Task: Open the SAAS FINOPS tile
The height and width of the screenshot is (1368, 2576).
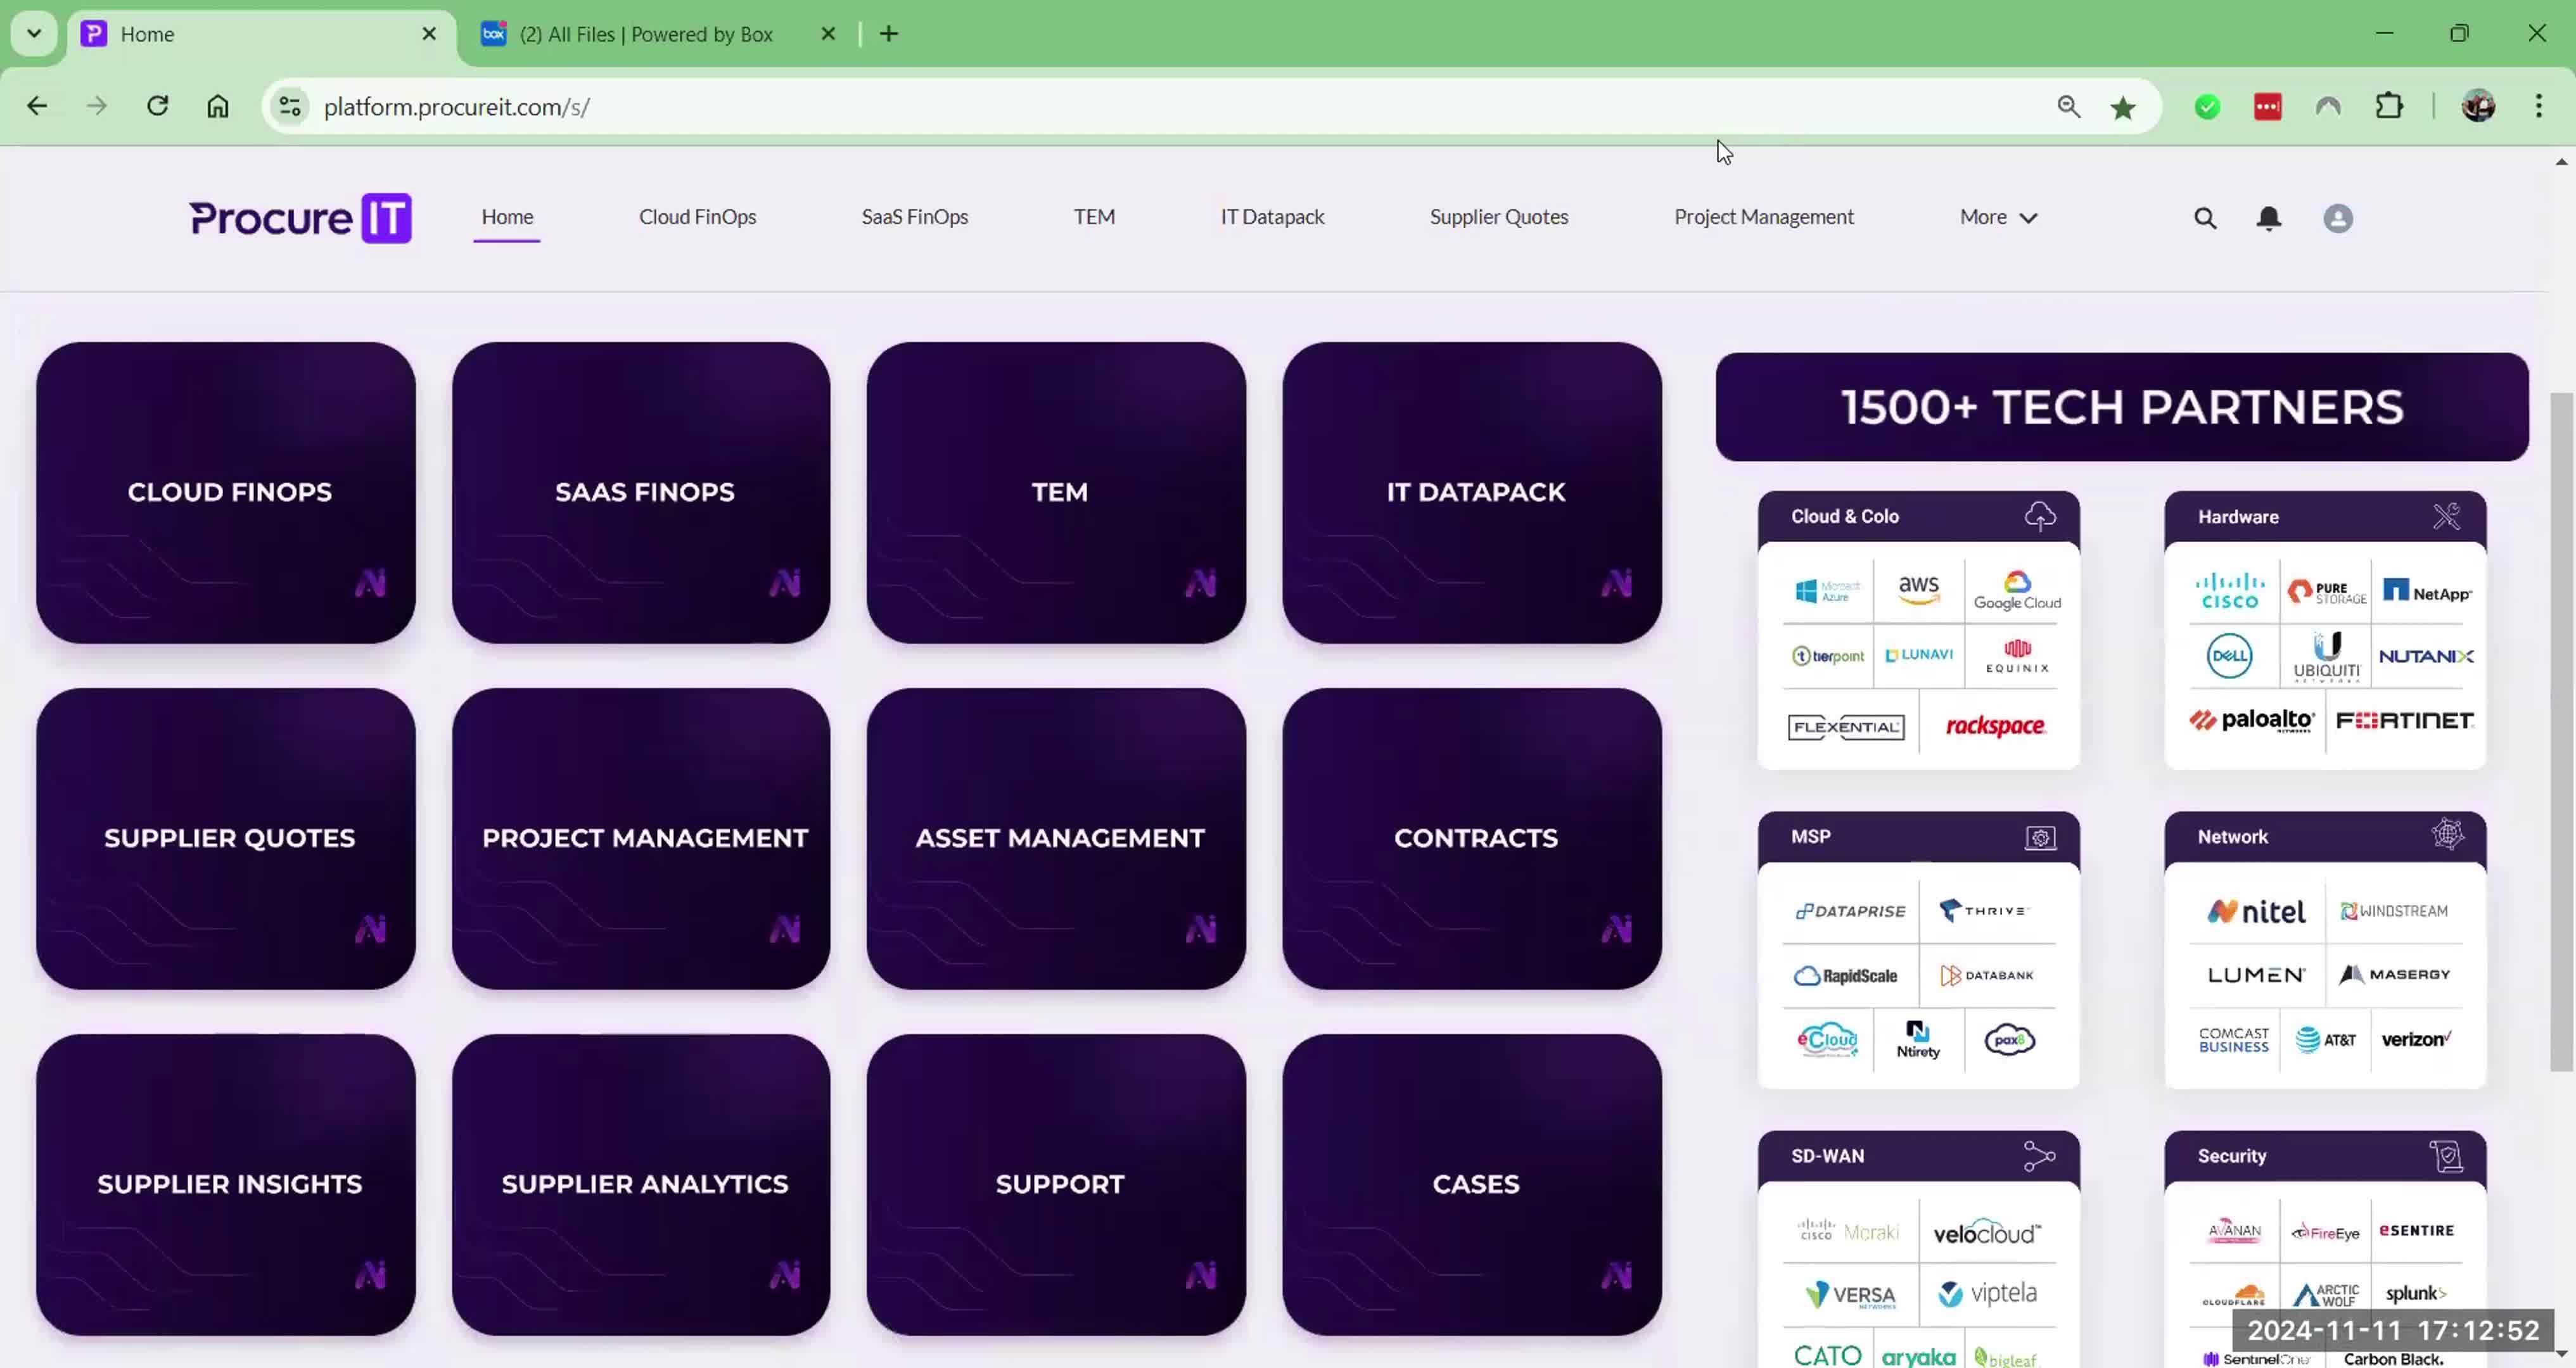Action: [x=641, y=492]
